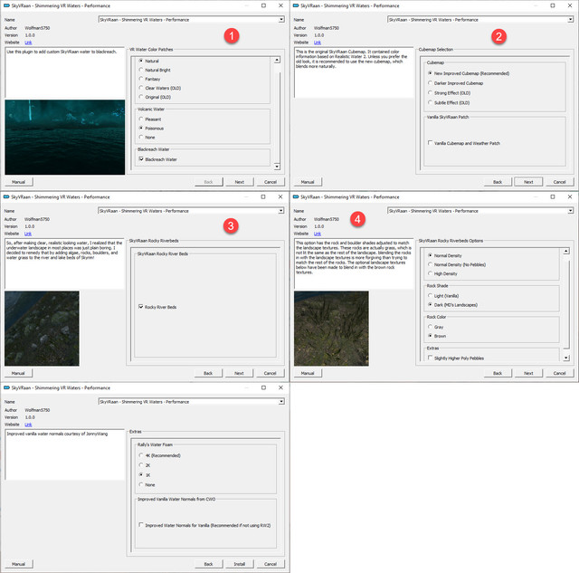Screen dimensions: 579x573
Task: Open Website Link in VR Water Color Patches window
Action: (28, 43)
